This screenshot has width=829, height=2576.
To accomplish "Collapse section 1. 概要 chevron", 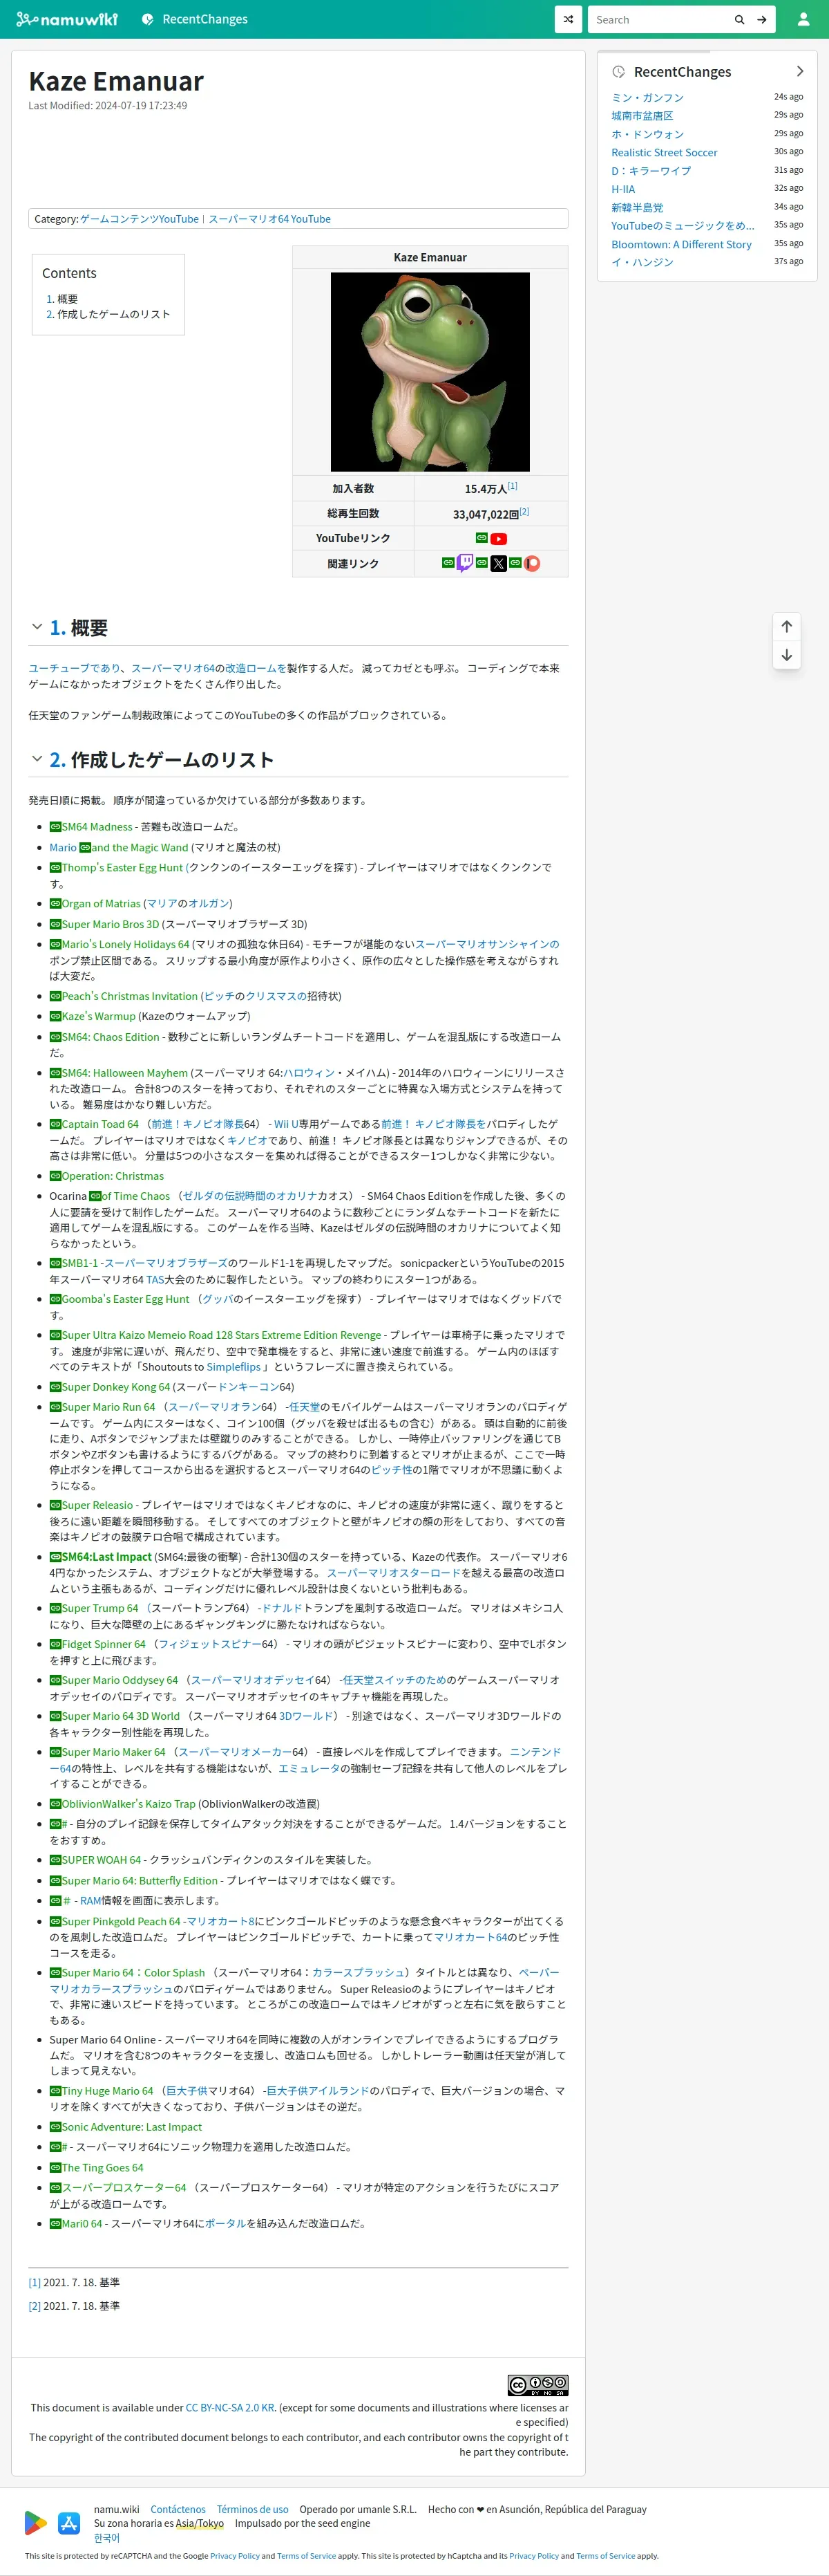I will tap(37, 627).
